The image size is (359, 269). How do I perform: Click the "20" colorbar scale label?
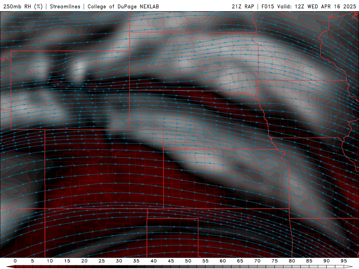(x=84, y=261)
